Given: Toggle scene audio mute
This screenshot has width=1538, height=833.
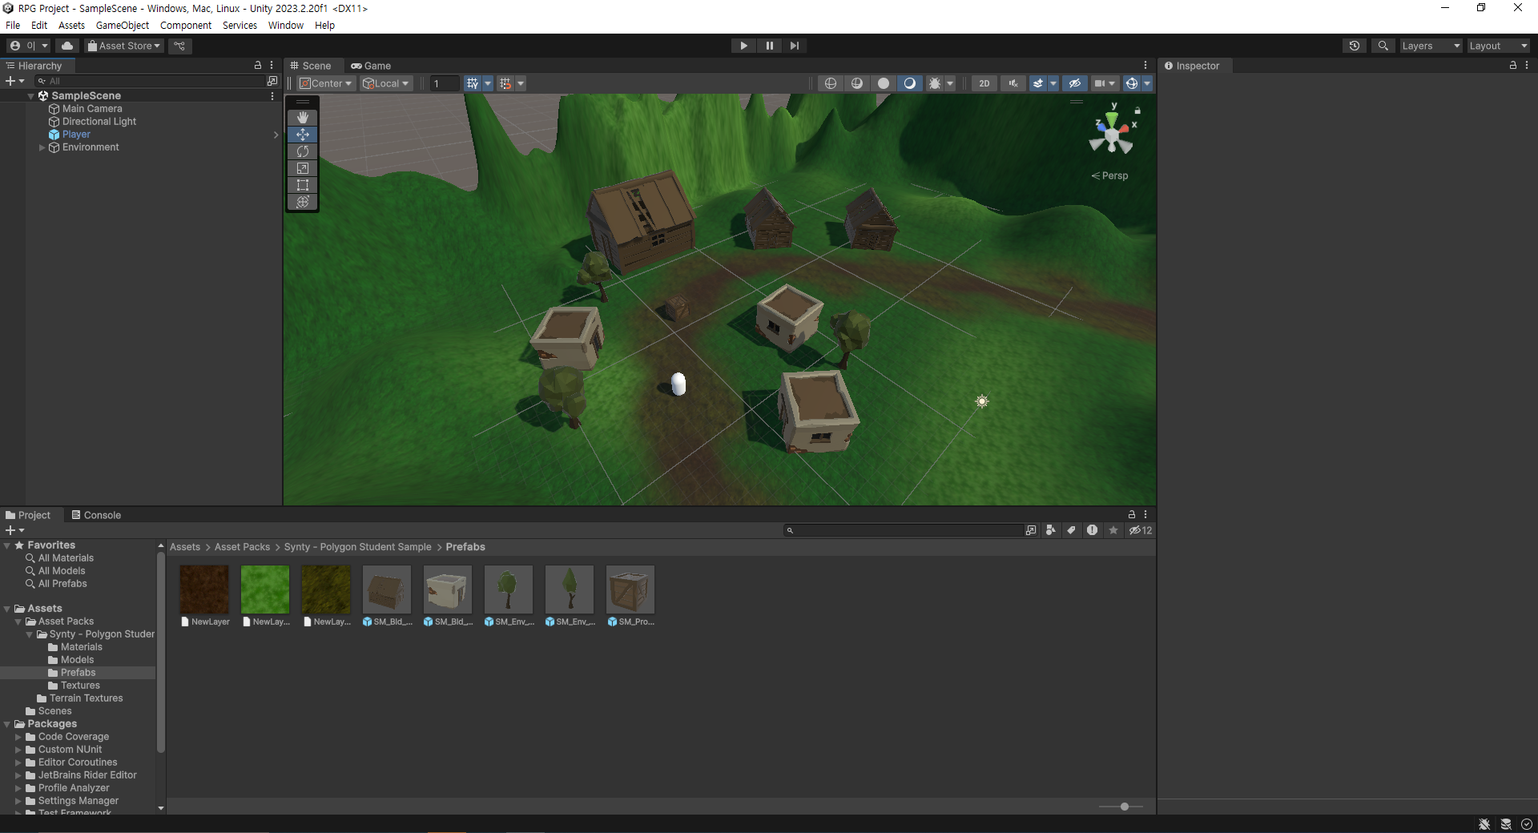Looking at the screenshot, I should pyautogui.click(x=1013, y=83).
